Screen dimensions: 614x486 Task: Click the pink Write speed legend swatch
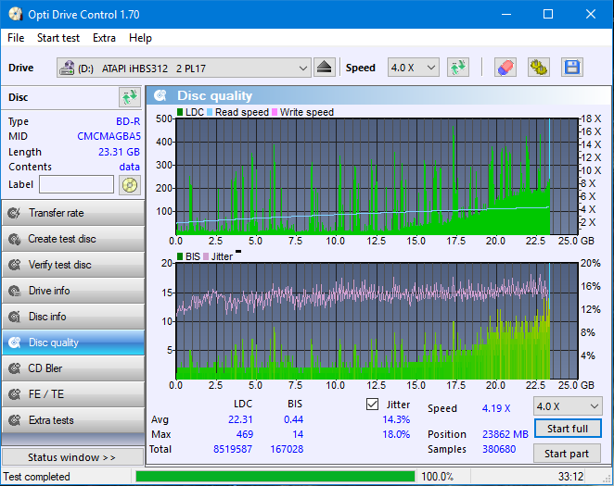tap(275, 112)
